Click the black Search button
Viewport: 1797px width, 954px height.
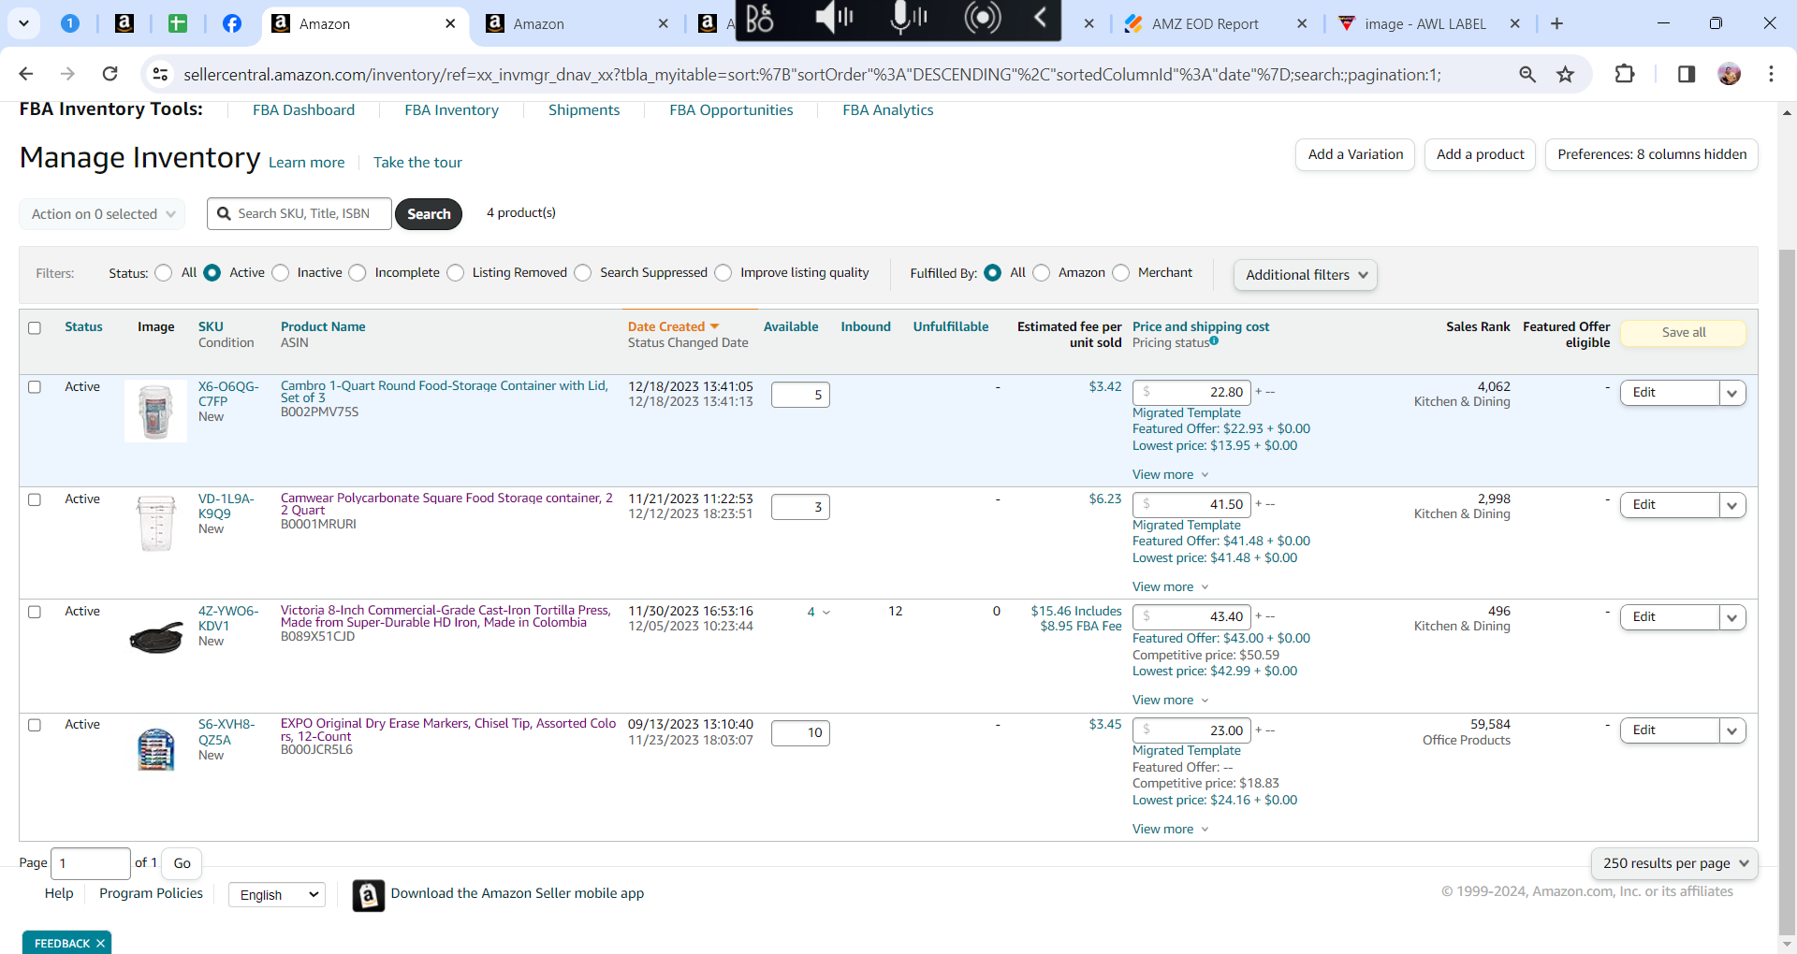(429, 214)
